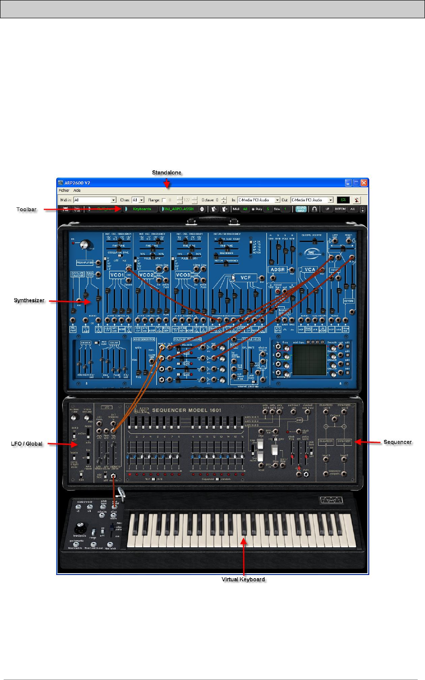Viewport: 425px width, 680px height.
Task: Click the VCO2 module label
Action: (146, 275)
